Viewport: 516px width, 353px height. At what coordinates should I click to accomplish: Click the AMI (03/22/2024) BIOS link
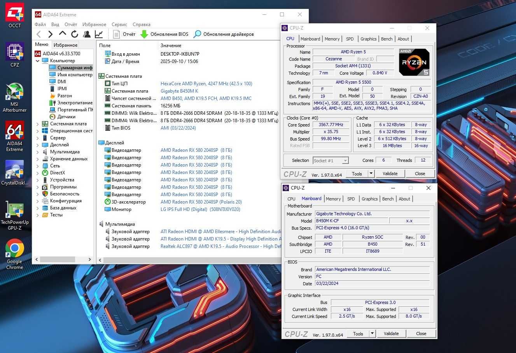(178, 128)
